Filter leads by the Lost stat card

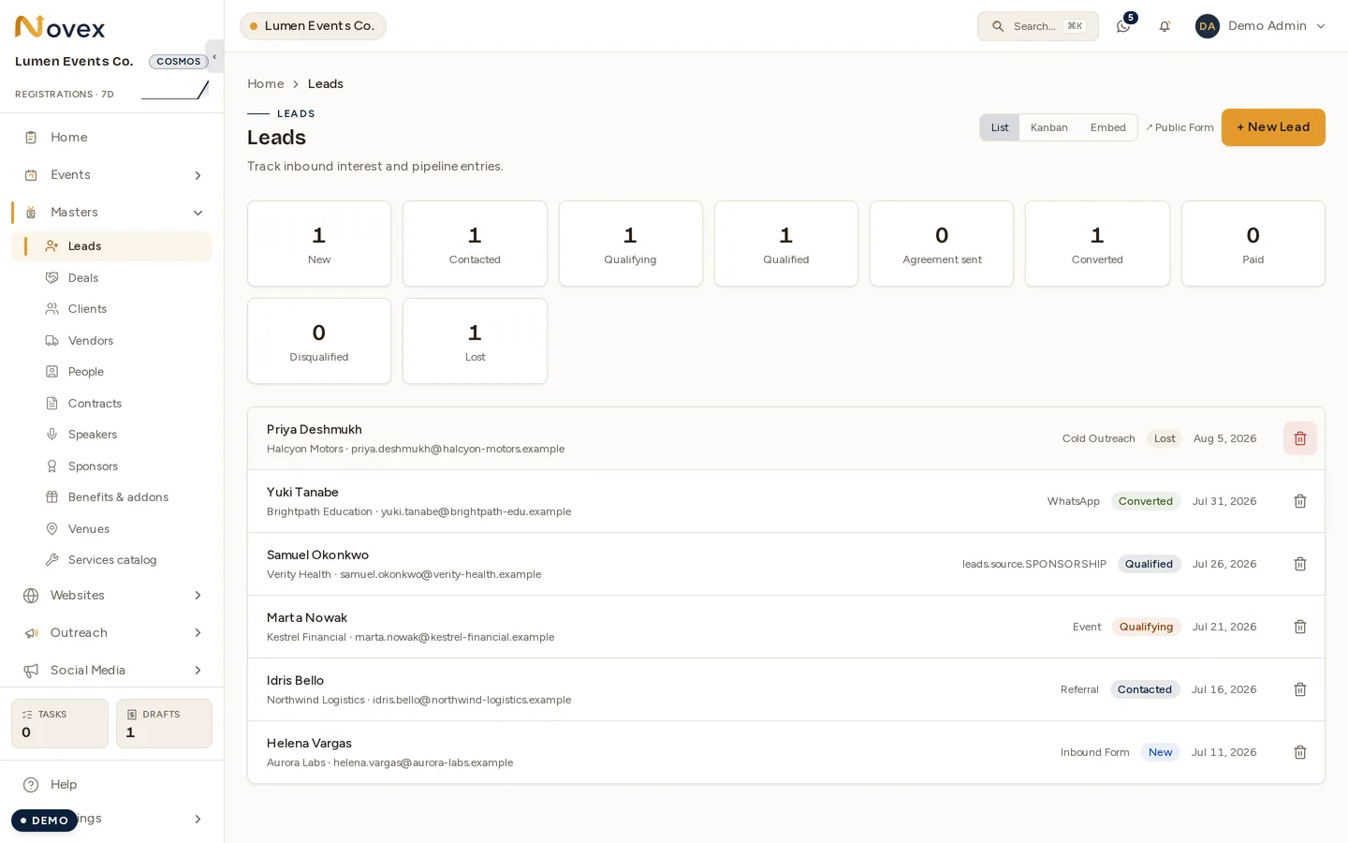tap(475, 341)
